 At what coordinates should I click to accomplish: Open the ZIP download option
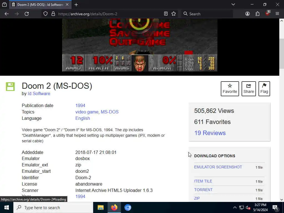pos(197,198)
